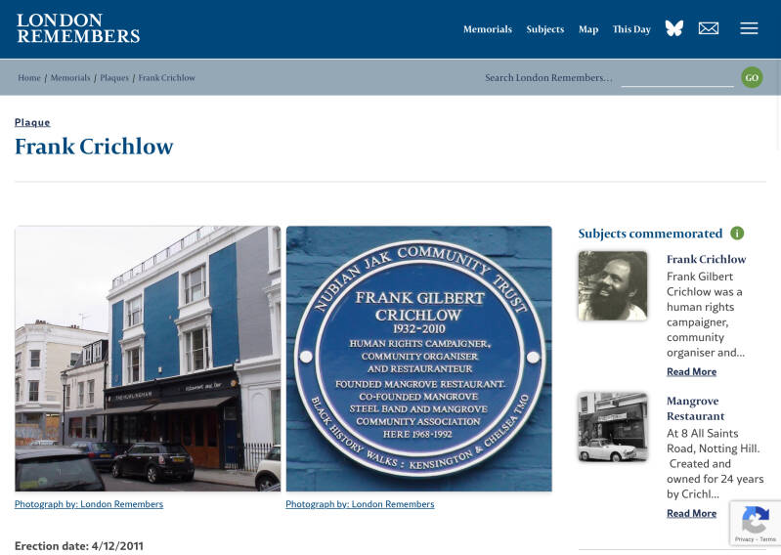Click the Home breadcrumb link
The image size is (781, 555).
(x=29, y=77)
